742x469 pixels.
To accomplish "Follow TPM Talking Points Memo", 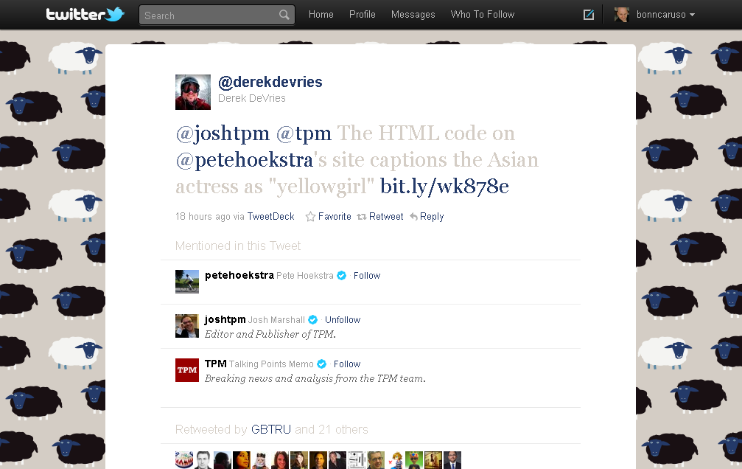I will [346, 364].
